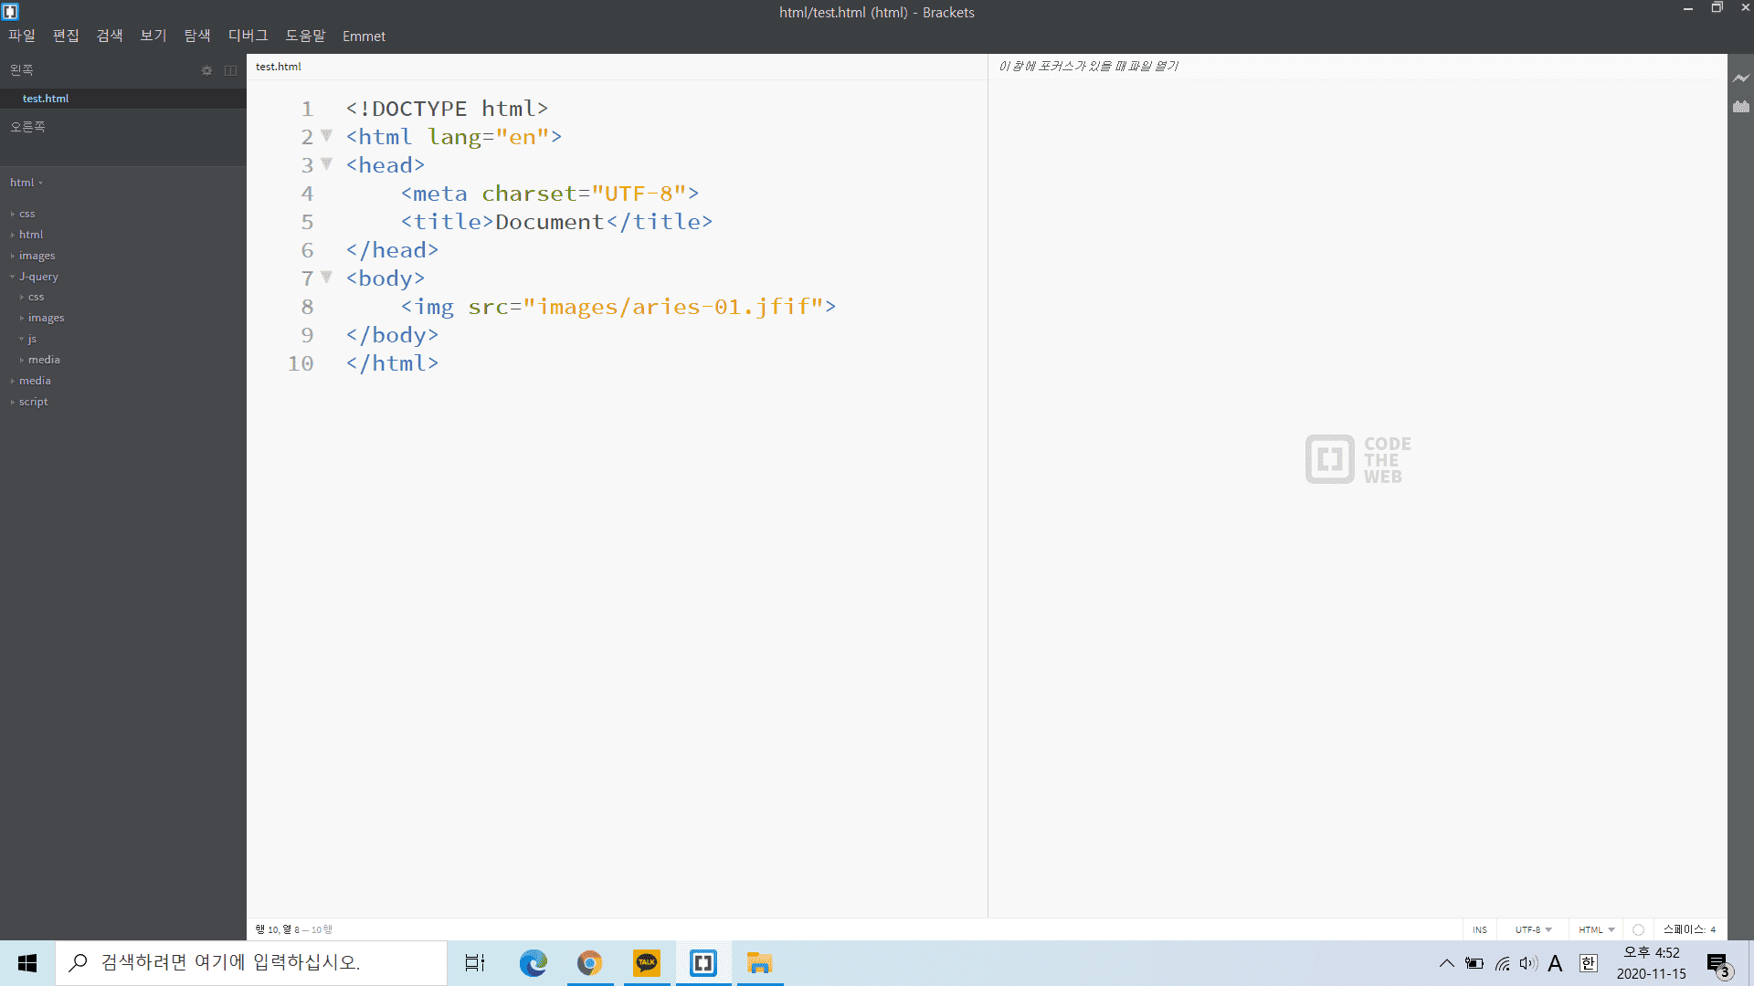Image resolution: width=1754 pixels, height=986 pixels.
Task: Open the 파일 menu
Action: pos(22,36)
